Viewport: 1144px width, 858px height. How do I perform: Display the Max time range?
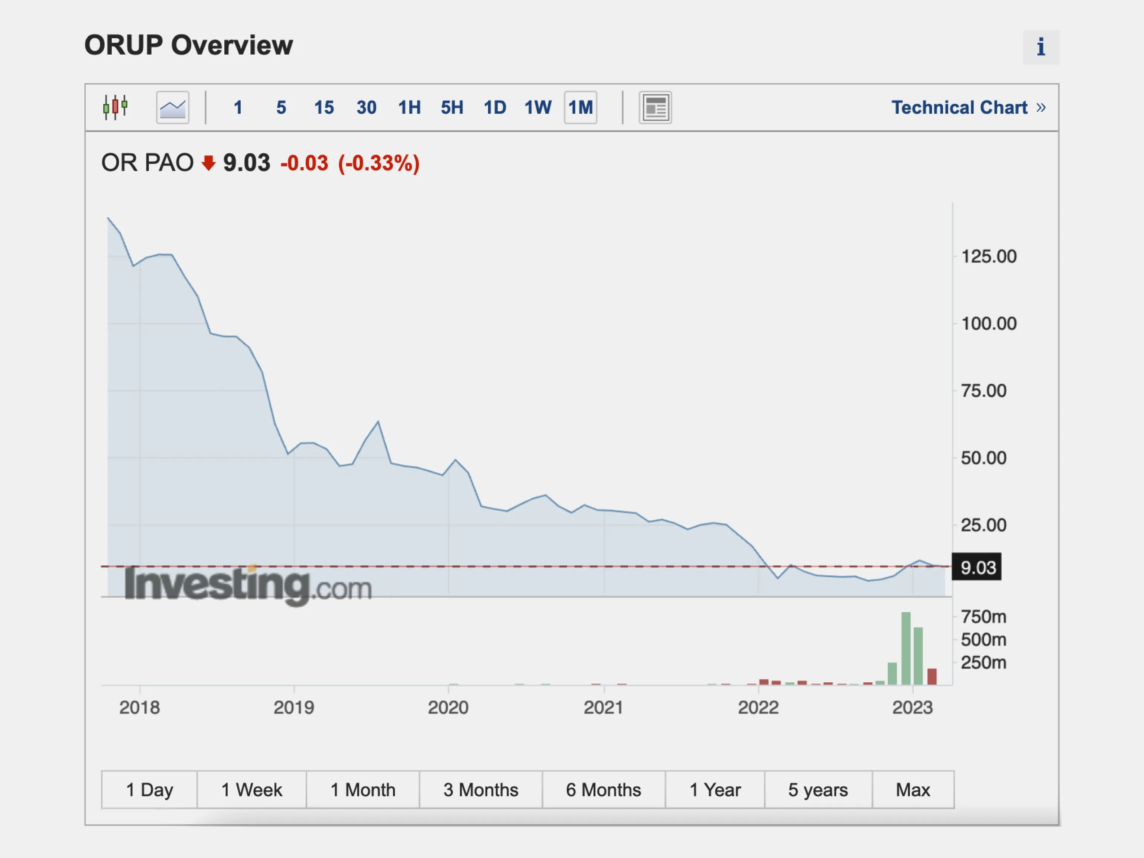coord(913,790)
